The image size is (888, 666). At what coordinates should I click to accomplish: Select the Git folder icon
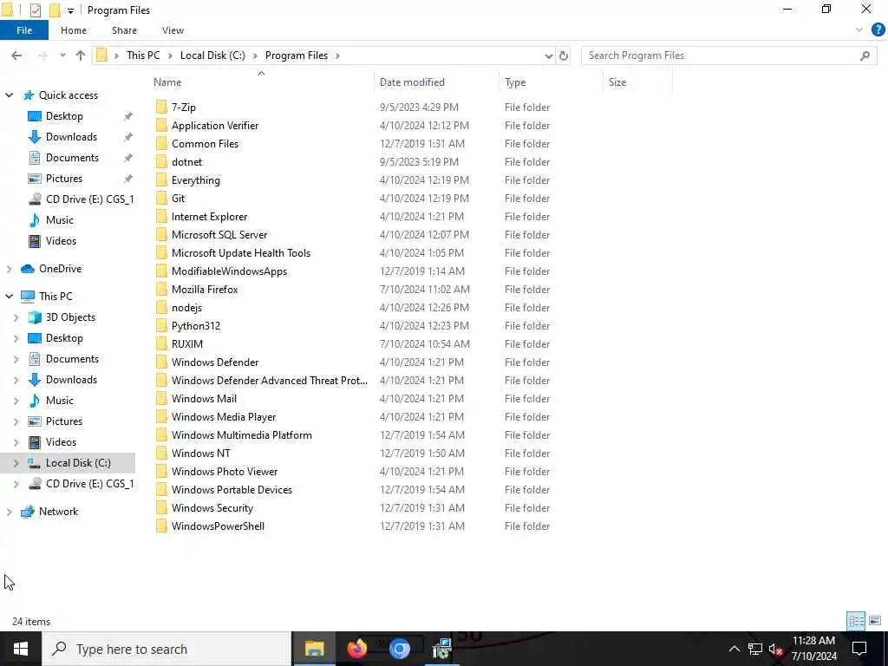point(161,199)
